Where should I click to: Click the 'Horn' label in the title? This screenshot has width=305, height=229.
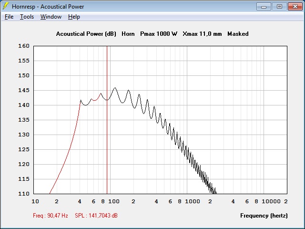pos(128,34)
